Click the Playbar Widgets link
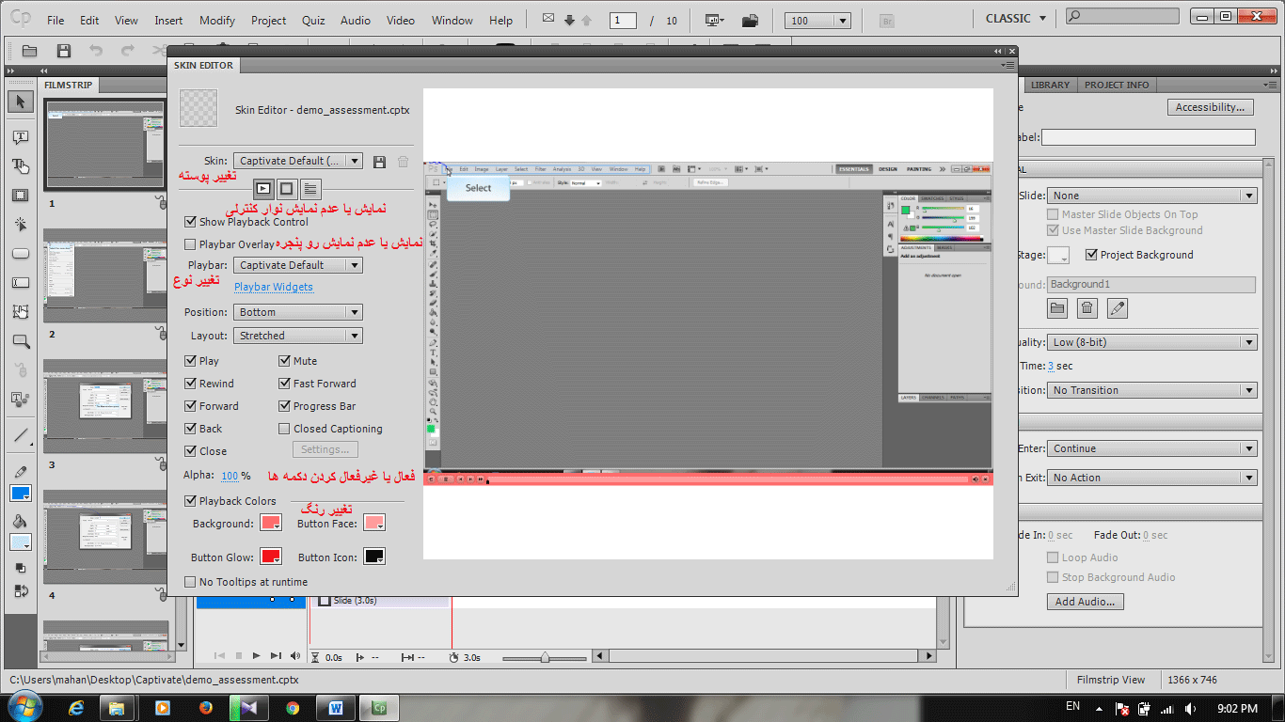The image size is (1285, 722). click(x=274, y=288)
